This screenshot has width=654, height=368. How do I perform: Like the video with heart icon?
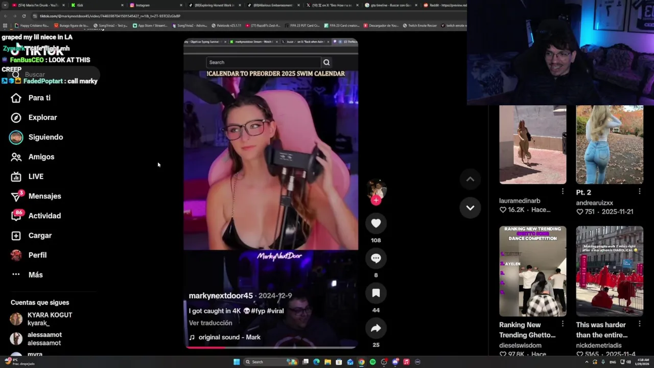(x=376, y=223)
